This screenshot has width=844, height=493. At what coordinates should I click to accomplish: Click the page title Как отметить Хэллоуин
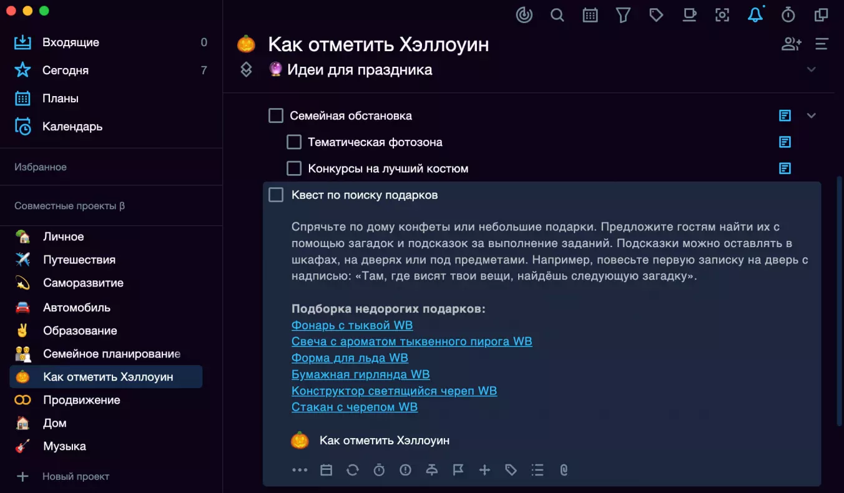378,44
